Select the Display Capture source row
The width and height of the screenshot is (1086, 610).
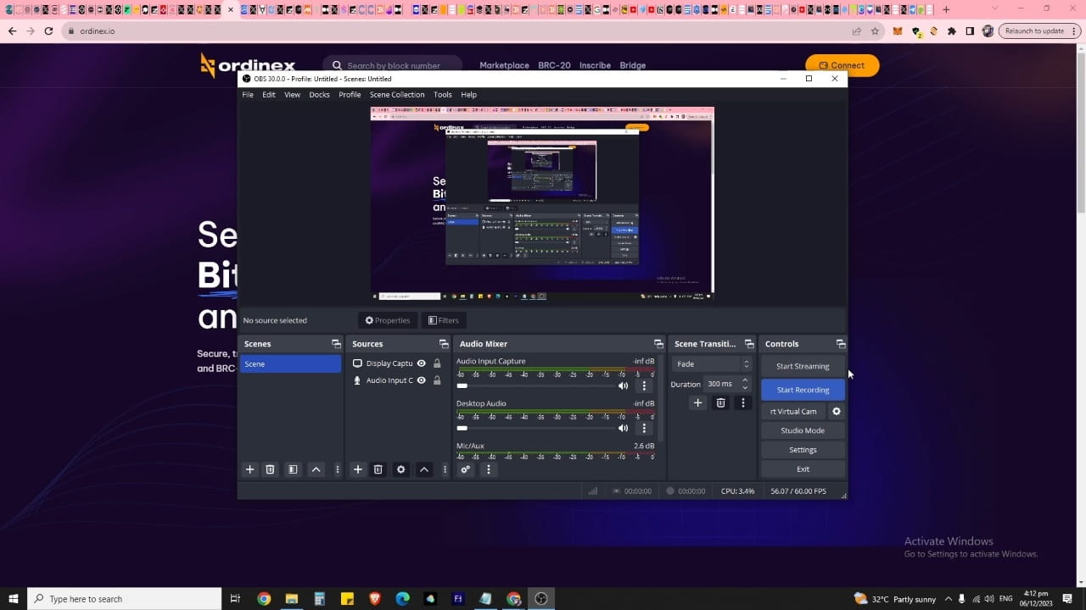tap(397, 363)
